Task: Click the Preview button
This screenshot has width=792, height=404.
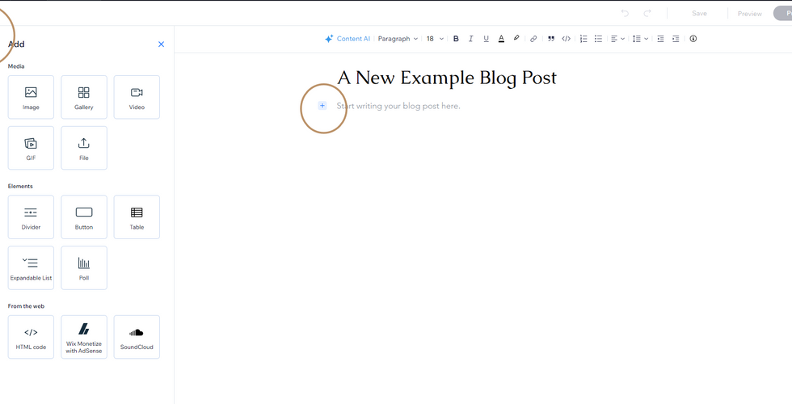Action: click(750, 14)
